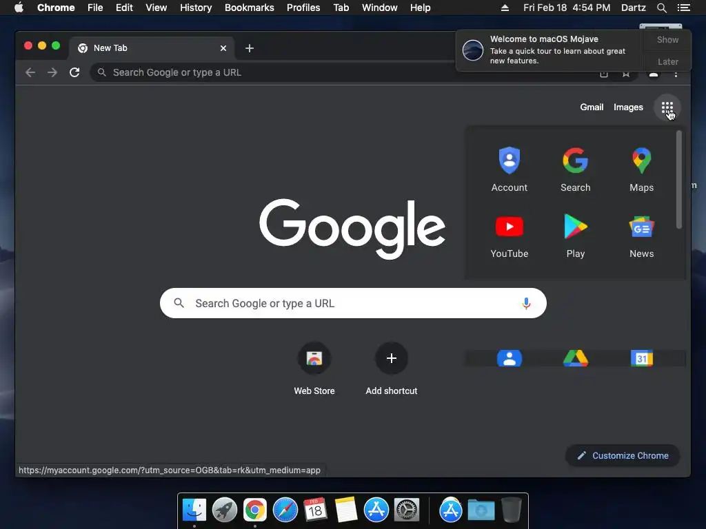This screenshot has height=529, width=706.
Task: Click the date and time in menu bar
Action: tap(567, 8)
